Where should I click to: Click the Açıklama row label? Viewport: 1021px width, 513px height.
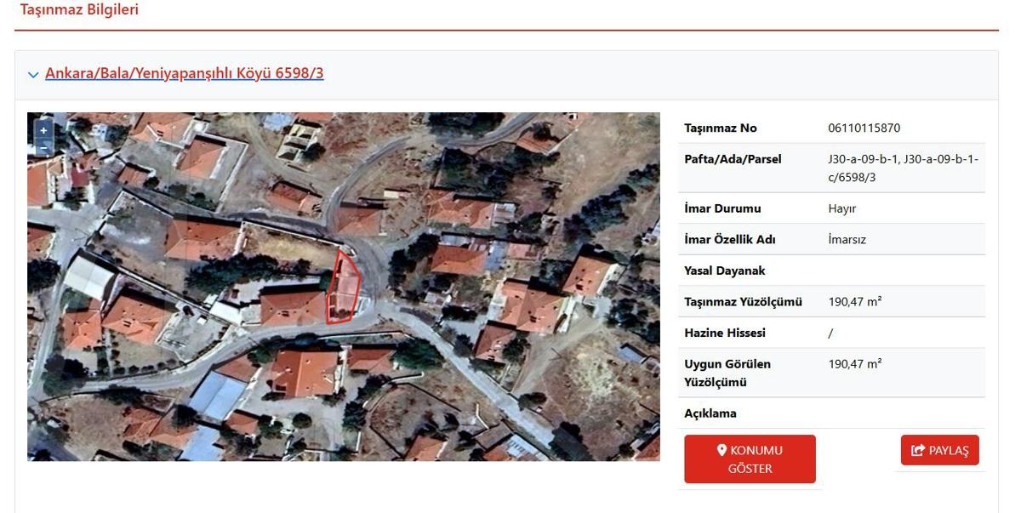[710, 413]
